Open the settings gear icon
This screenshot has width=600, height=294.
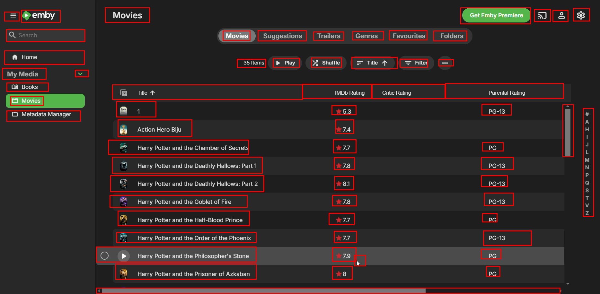pos(581,15)
